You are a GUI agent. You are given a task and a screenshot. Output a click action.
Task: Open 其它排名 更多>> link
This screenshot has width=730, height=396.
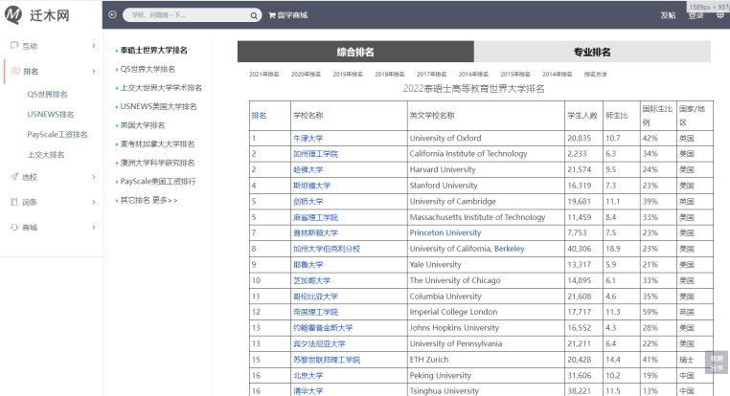click(148, 200)
